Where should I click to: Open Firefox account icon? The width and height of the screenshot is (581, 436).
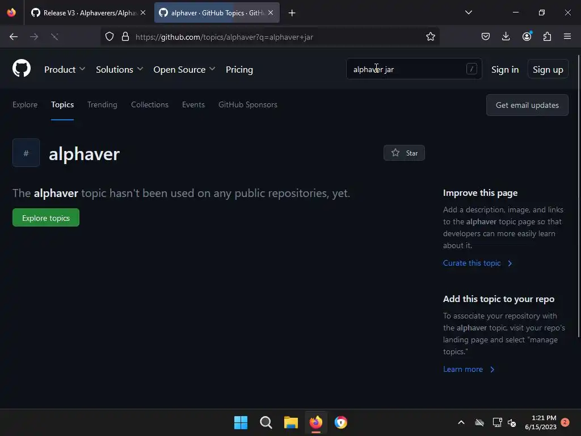[x=527, y=36]
